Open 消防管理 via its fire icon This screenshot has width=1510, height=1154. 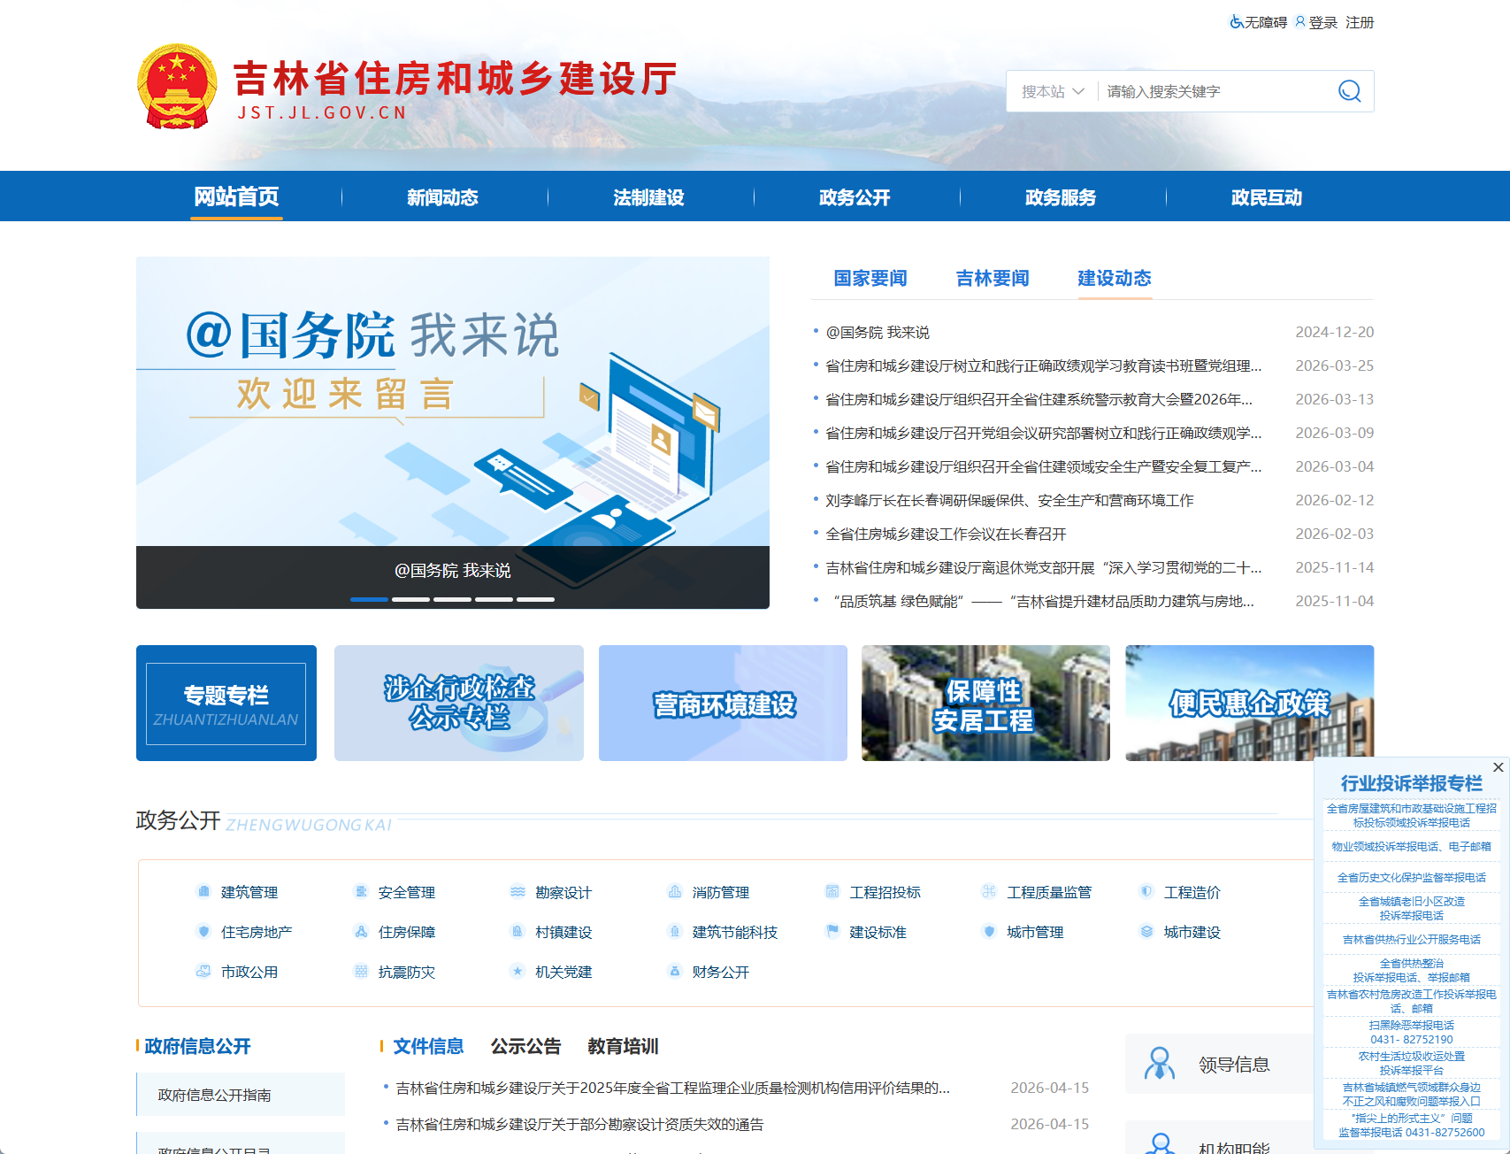click(x=675, y=892)
